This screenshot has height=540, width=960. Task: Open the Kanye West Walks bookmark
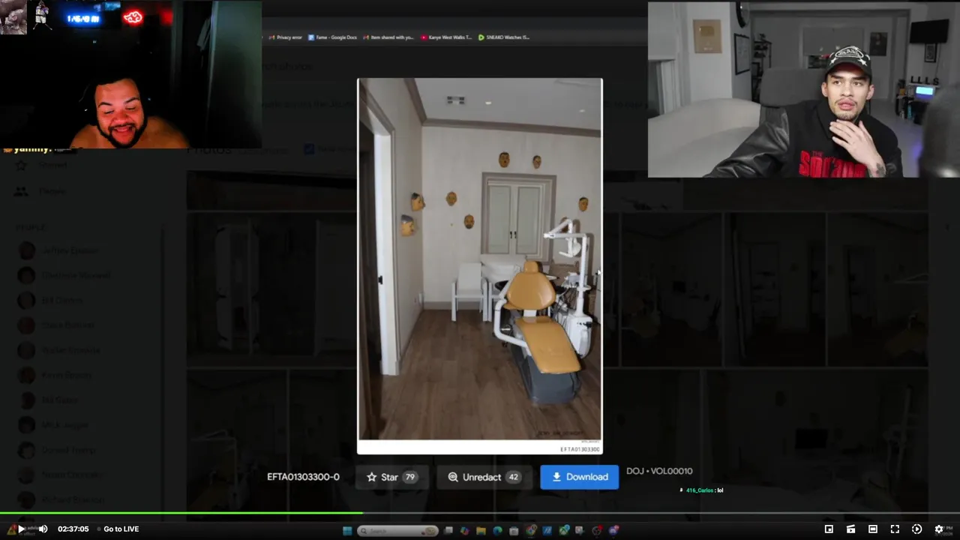[x=446, y=37]
